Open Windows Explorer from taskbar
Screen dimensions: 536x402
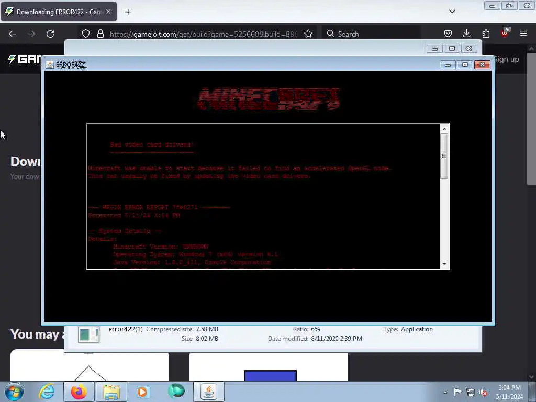[x=111, y=392]
